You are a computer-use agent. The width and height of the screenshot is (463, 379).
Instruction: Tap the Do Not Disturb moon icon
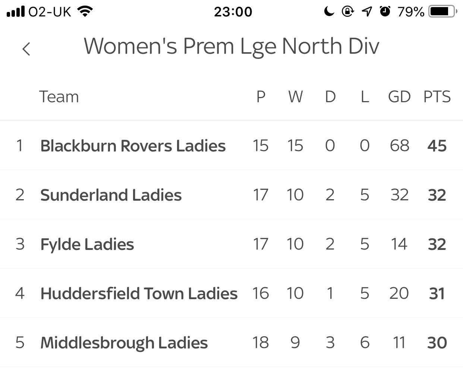click(329, 12)
